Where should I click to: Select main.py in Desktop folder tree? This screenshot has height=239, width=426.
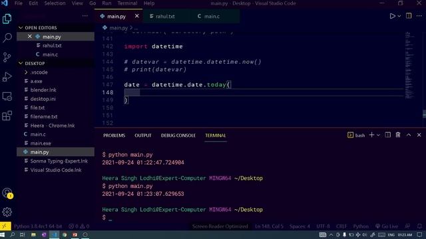pos(55,152)
